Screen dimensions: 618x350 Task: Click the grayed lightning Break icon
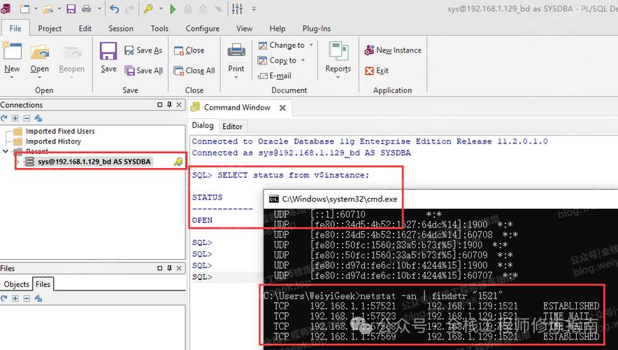(x=218, y=9)
